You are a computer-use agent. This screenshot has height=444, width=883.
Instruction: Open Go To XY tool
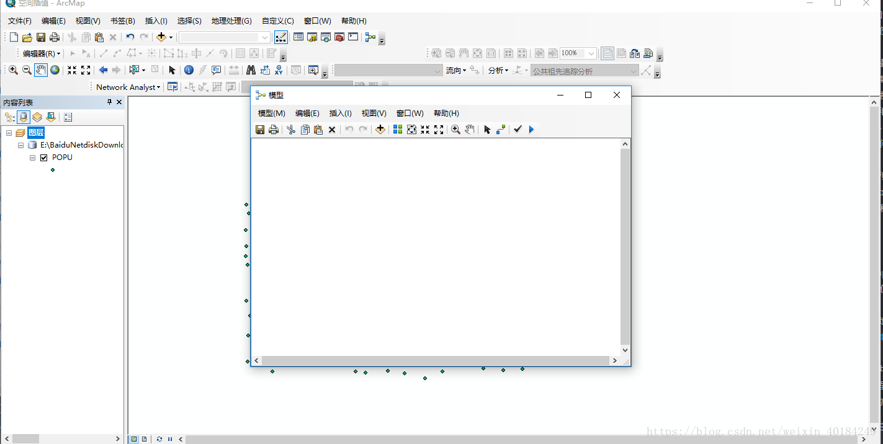(x=279, y=70)
